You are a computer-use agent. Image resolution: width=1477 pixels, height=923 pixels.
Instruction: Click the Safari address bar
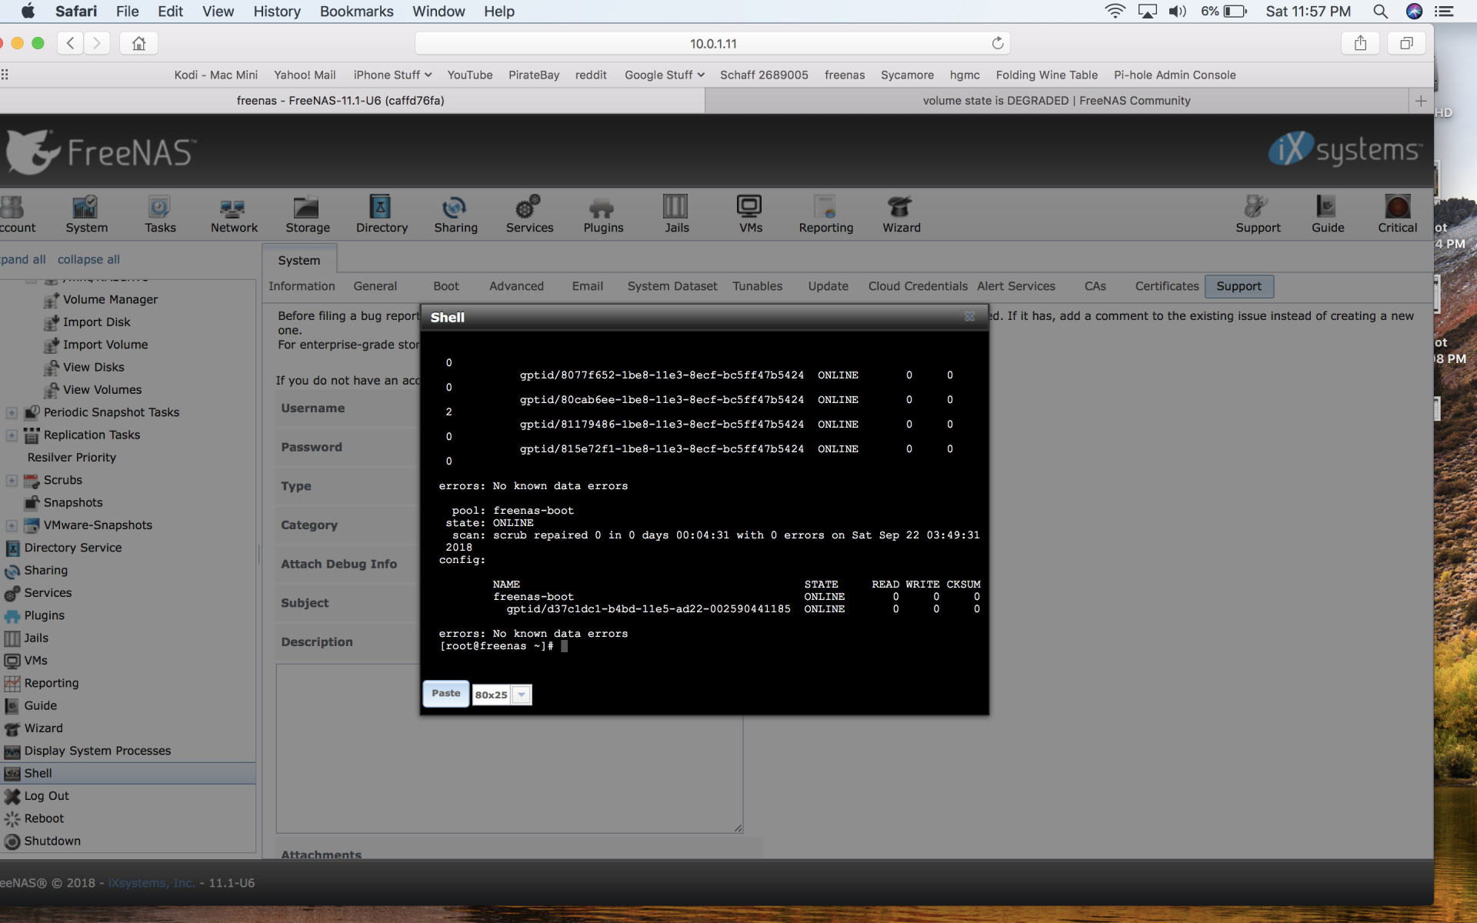(x=712, y=43)
